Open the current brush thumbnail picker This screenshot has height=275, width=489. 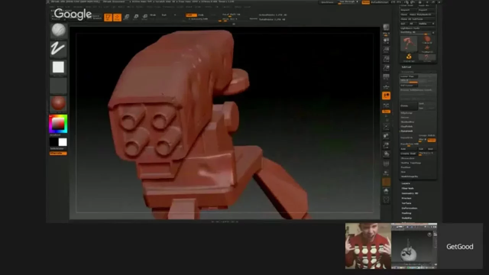[58, 31]
